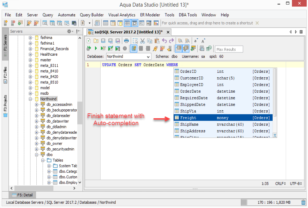Click the Undo arrow icon
The height and width of the screenshot is (208, 308).
164,41
